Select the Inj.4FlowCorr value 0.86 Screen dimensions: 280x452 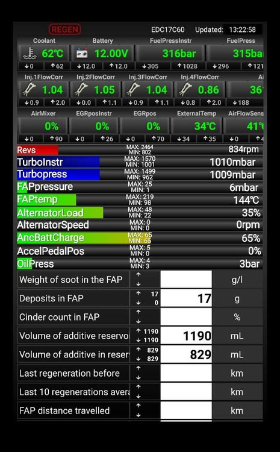[208, 90]
